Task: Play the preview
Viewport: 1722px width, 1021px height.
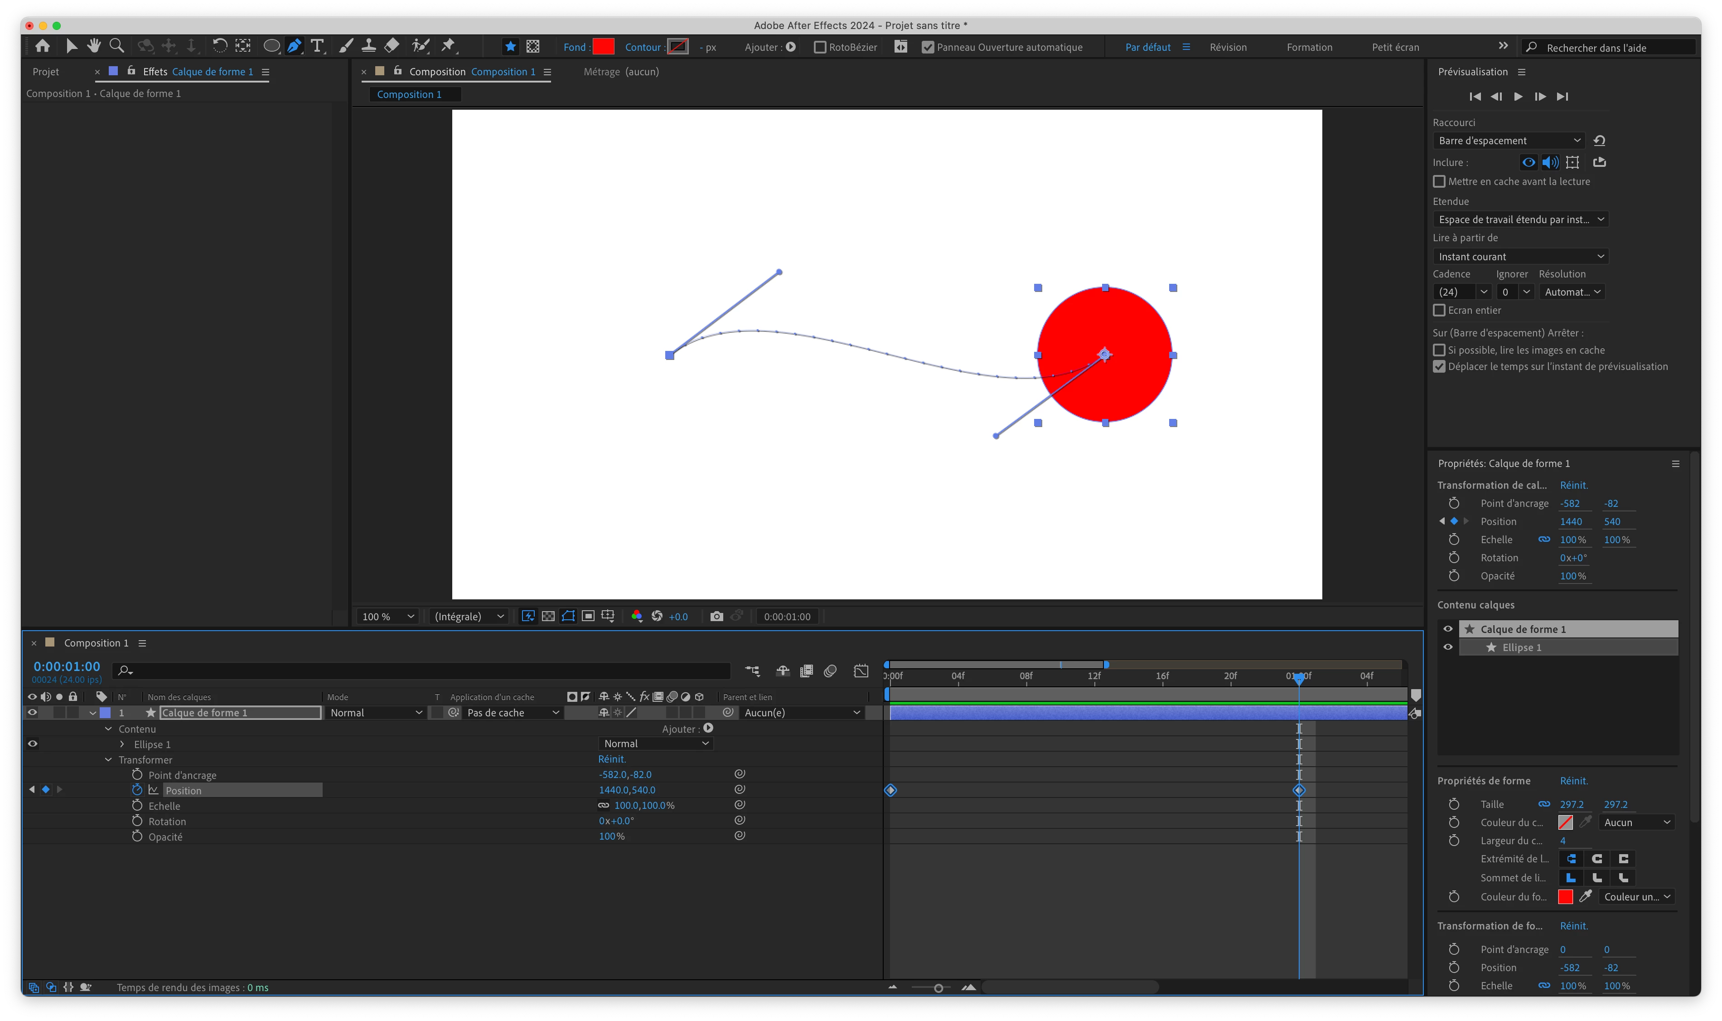Action: pos(1518,97)
